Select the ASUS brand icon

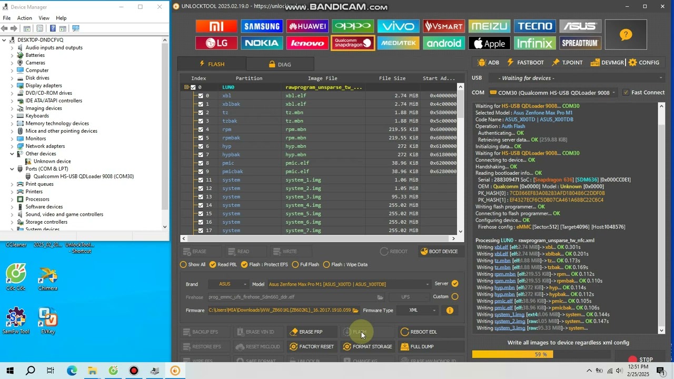[x=580, y=26]
